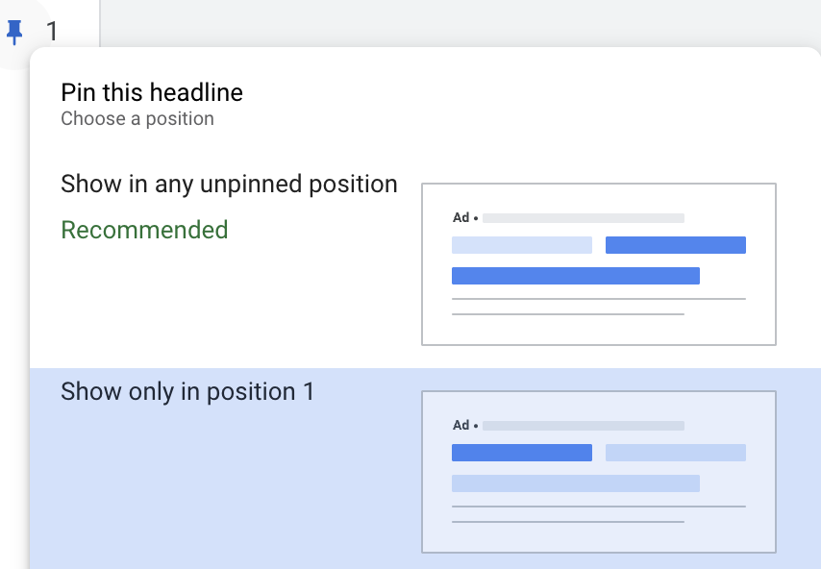Click the green "Recommended" label

tap(144, 231)
